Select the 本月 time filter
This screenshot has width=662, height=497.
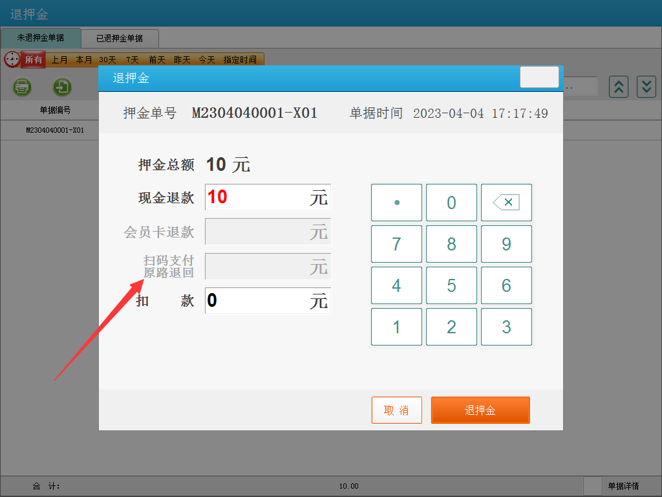84,60
